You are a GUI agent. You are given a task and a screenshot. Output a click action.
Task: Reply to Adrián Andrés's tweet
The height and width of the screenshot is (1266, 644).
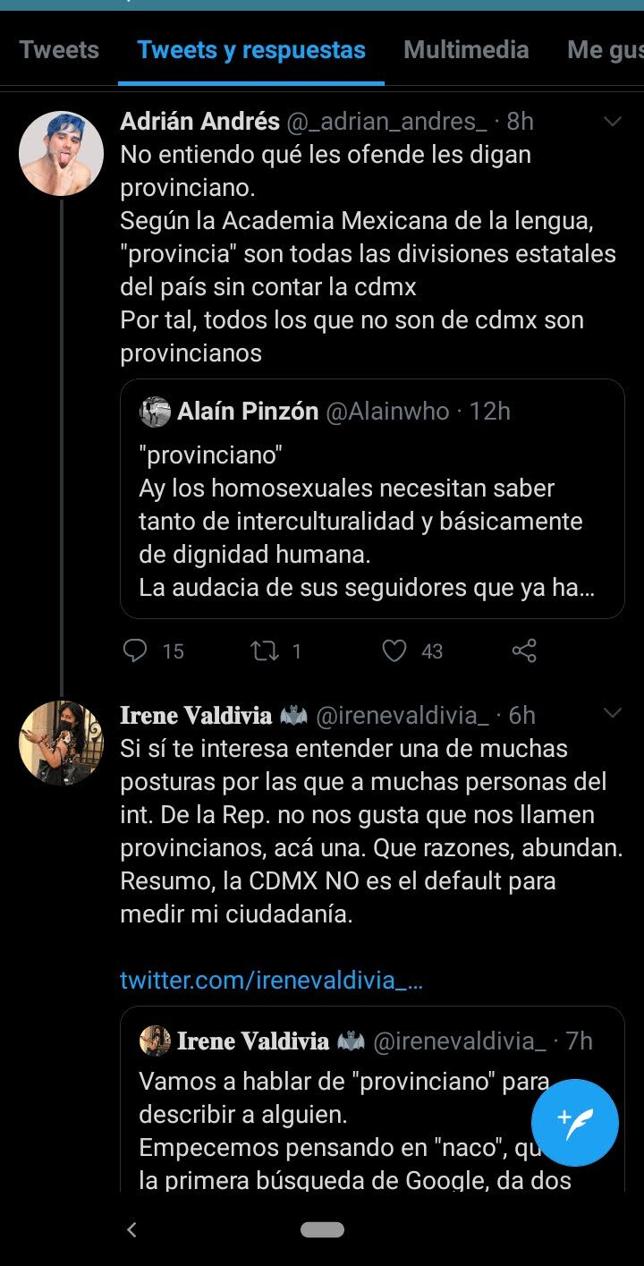click(135, 650)
